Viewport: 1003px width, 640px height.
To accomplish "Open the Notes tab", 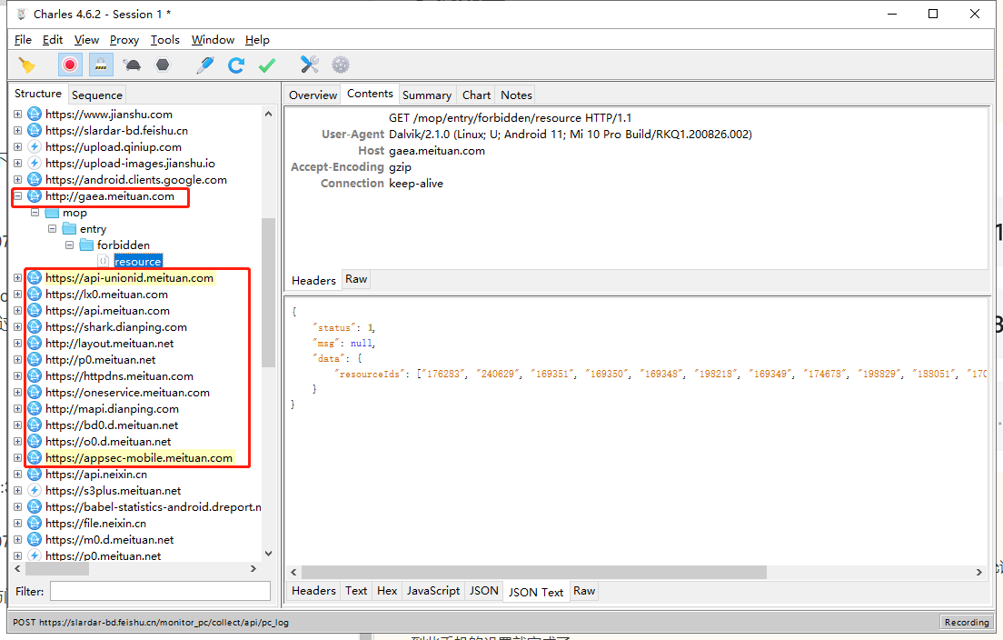I will coord(516,95).
